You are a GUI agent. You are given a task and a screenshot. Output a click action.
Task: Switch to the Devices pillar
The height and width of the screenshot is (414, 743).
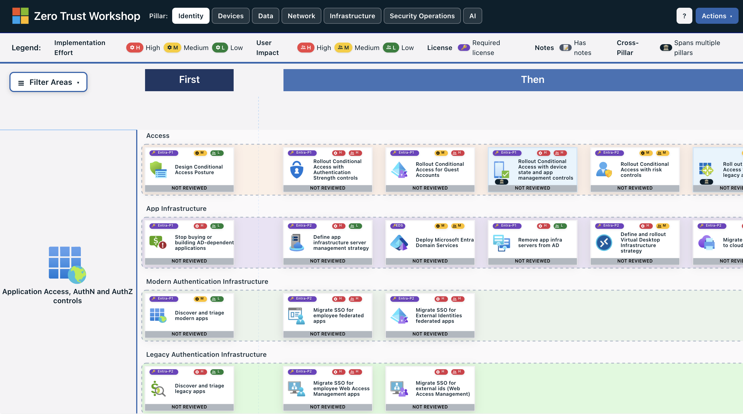pos(230,15)
